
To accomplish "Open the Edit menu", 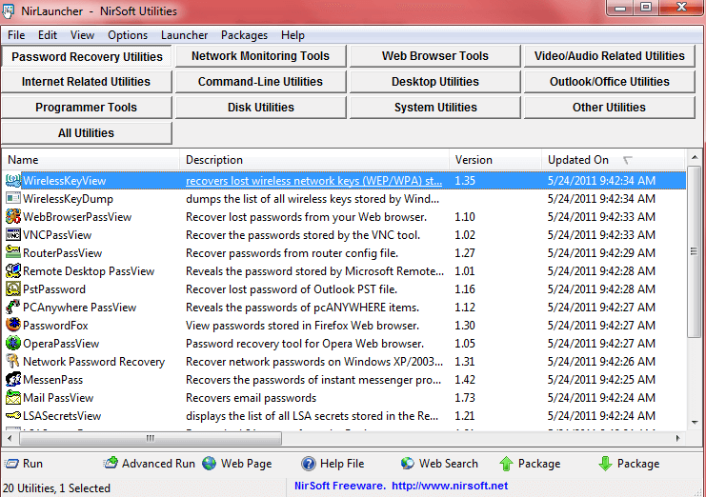I will (48, 35).
